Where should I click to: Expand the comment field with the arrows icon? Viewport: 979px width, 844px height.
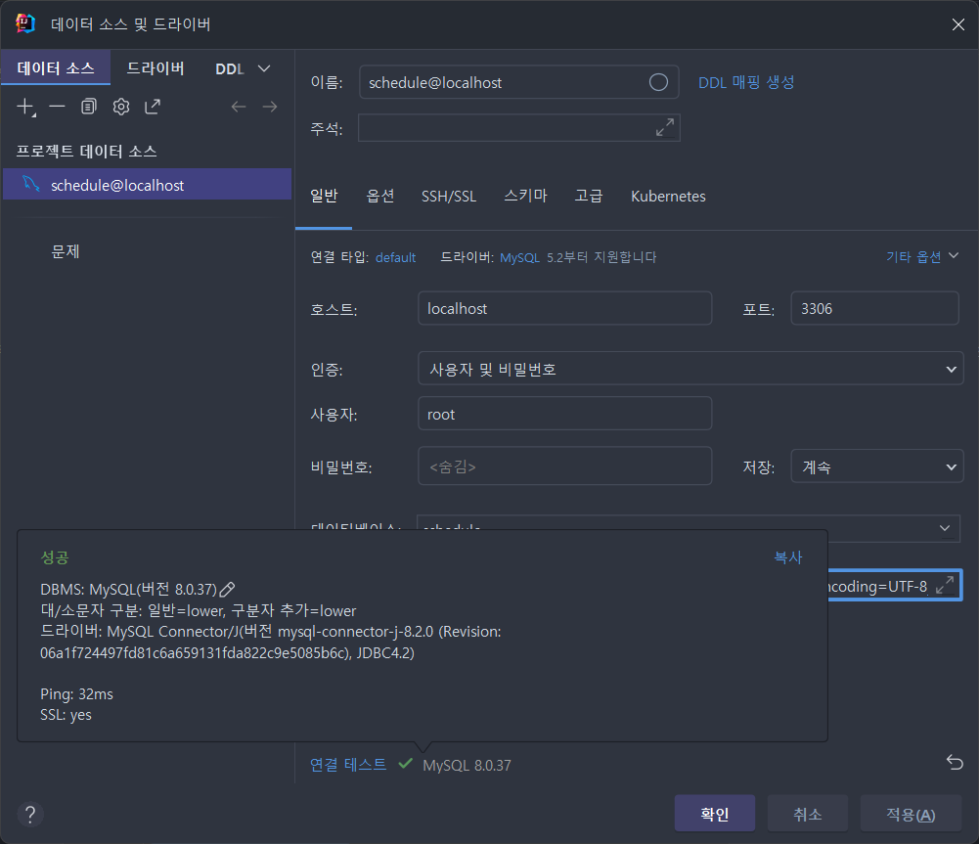[665, 127]
